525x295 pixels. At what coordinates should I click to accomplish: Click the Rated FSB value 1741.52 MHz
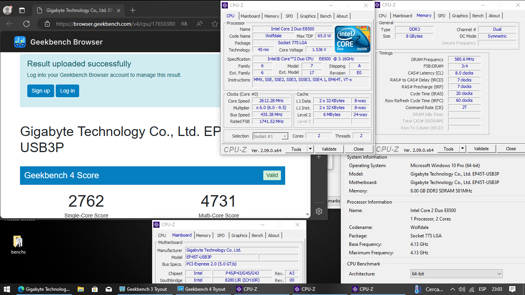click(x=271, y=121)
